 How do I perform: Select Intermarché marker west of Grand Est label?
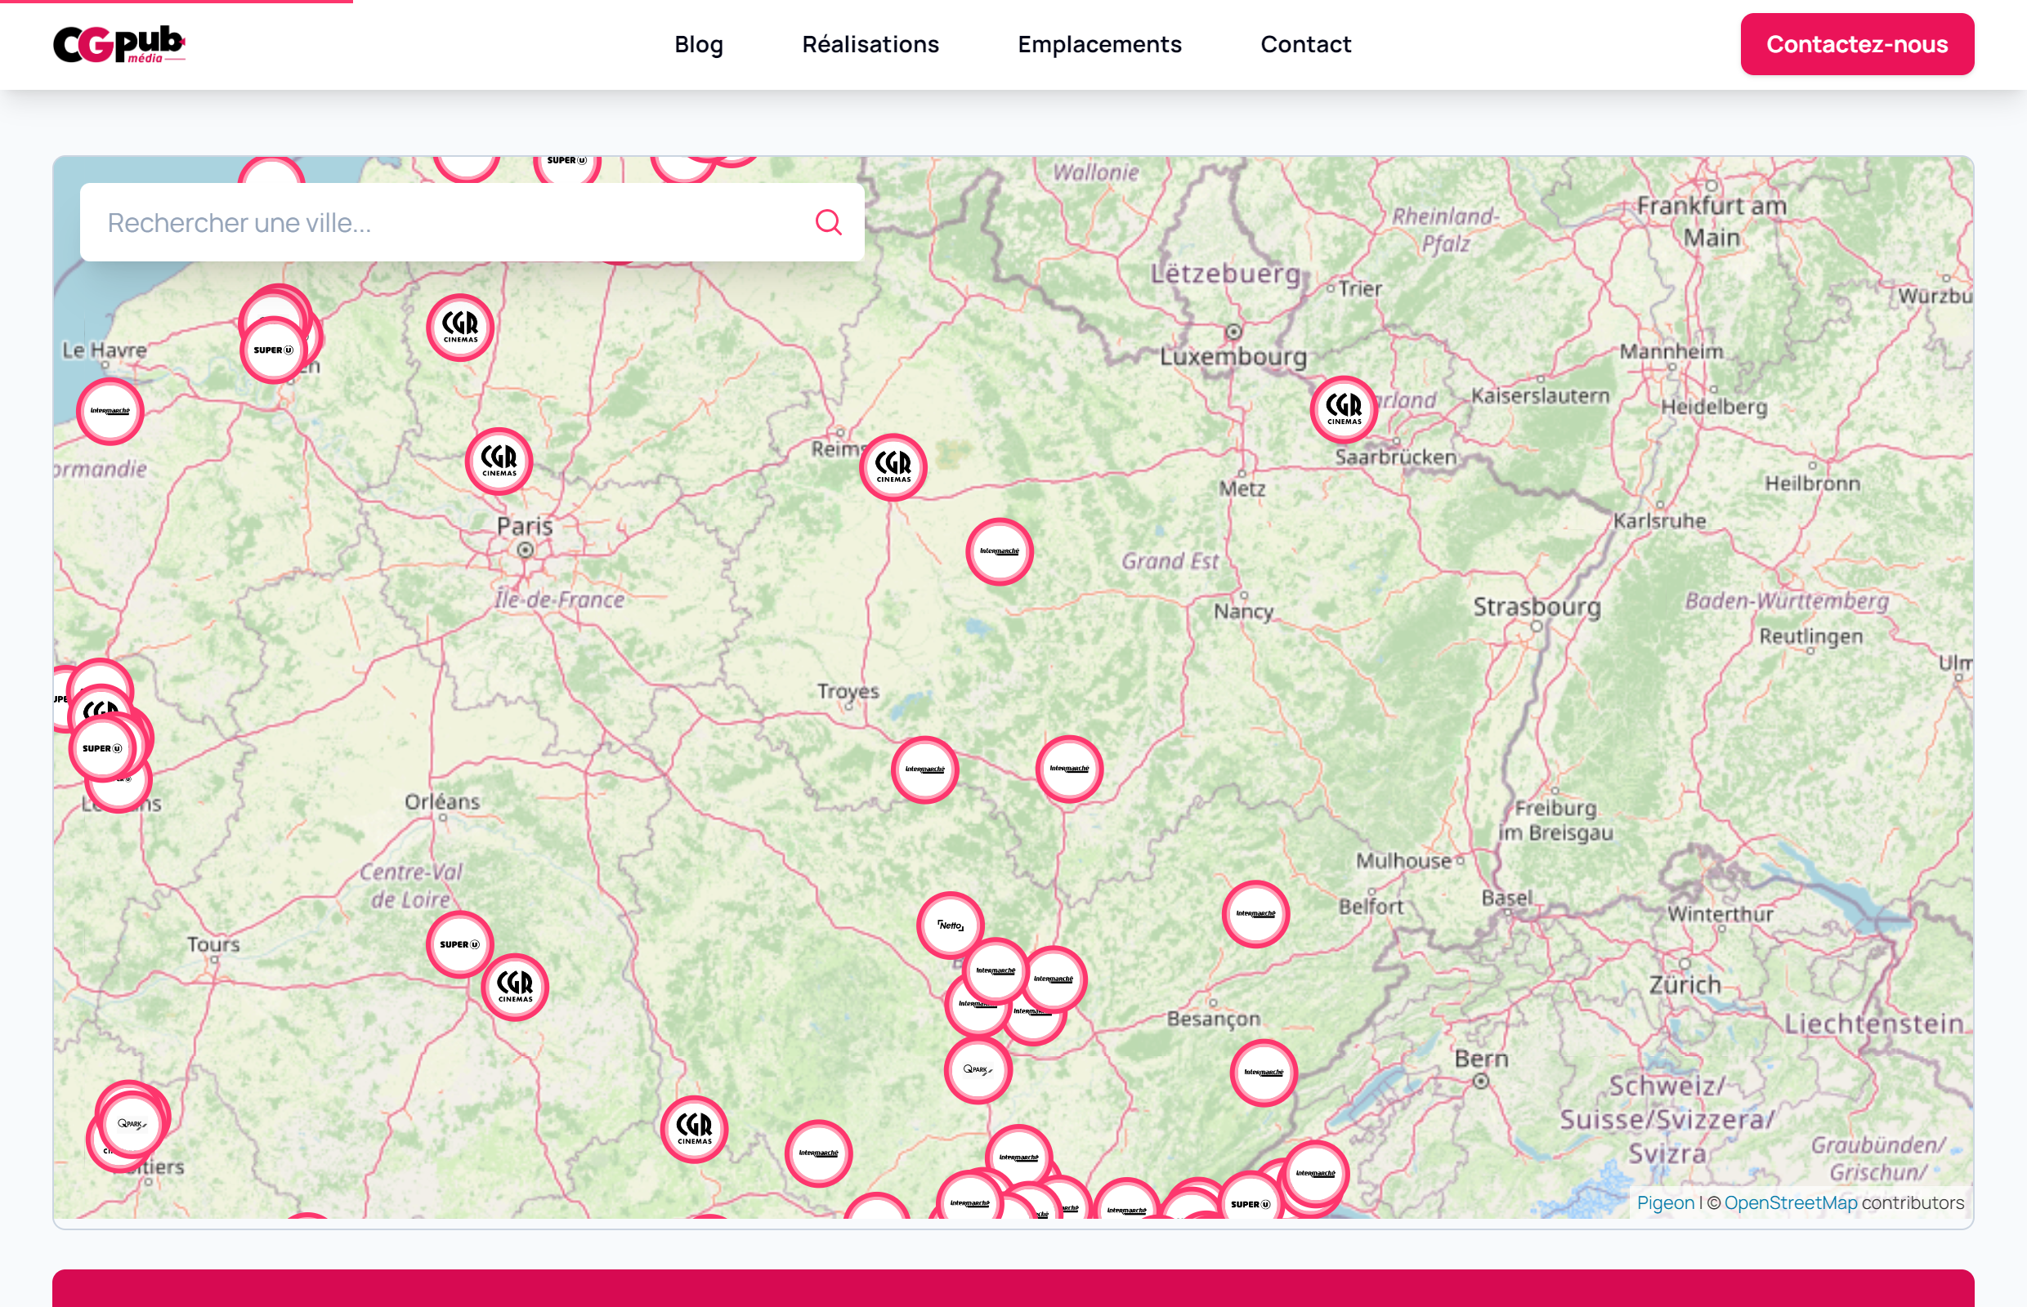[x=999, y=551]
